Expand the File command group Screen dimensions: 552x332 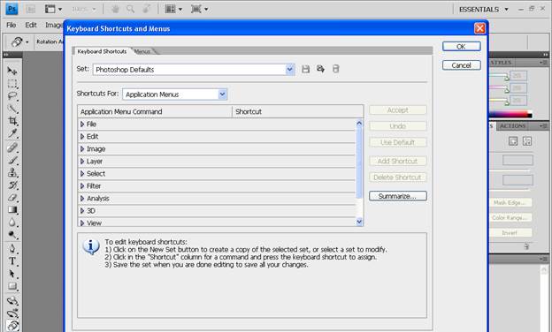pos(82,124)
